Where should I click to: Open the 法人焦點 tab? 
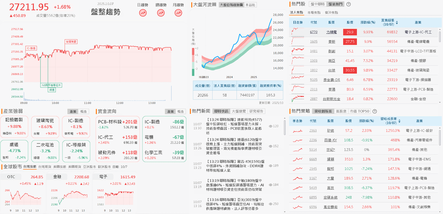296,12
